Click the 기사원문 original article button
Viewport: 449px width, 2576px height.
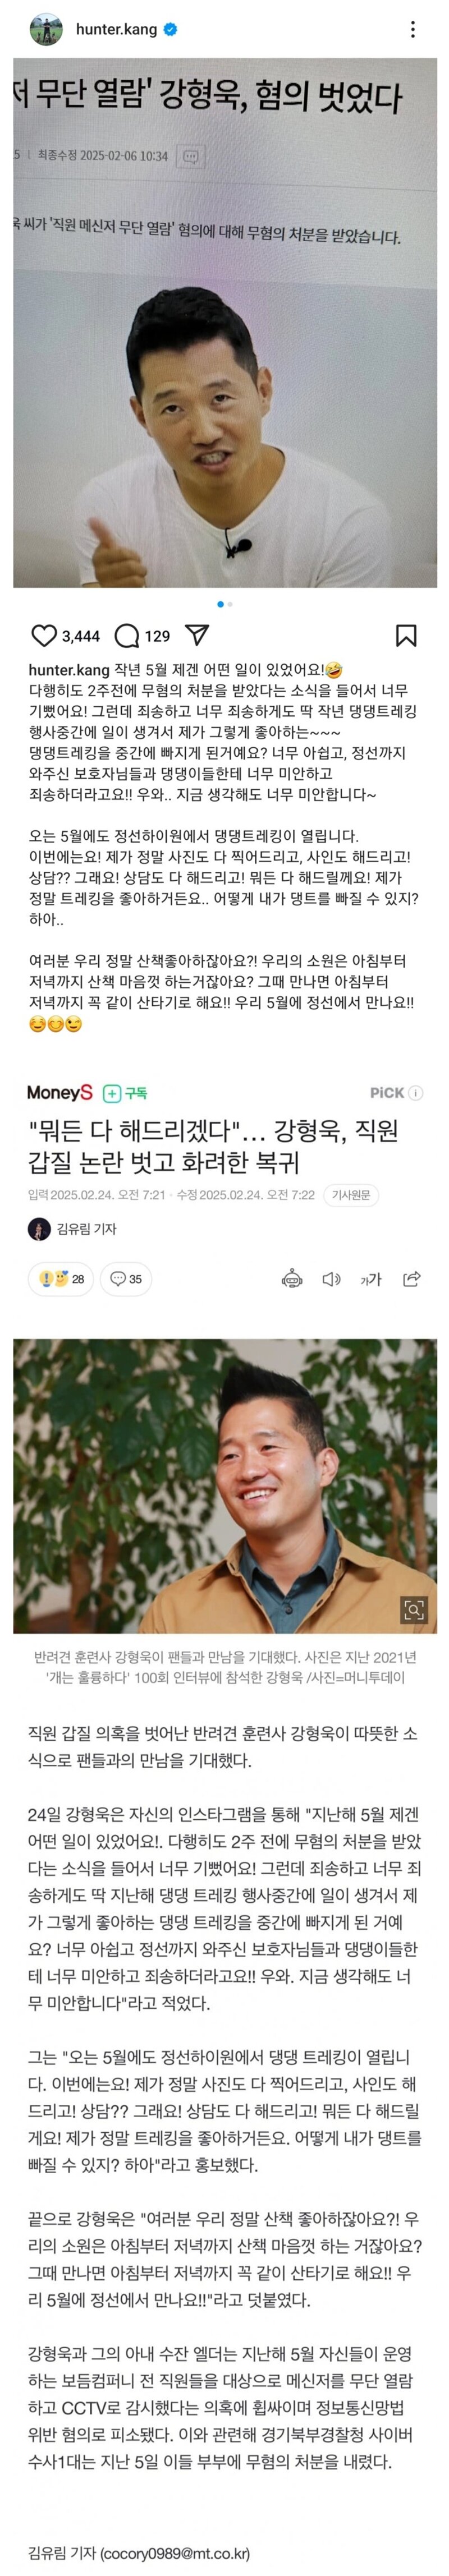[x=351, y=1195]
